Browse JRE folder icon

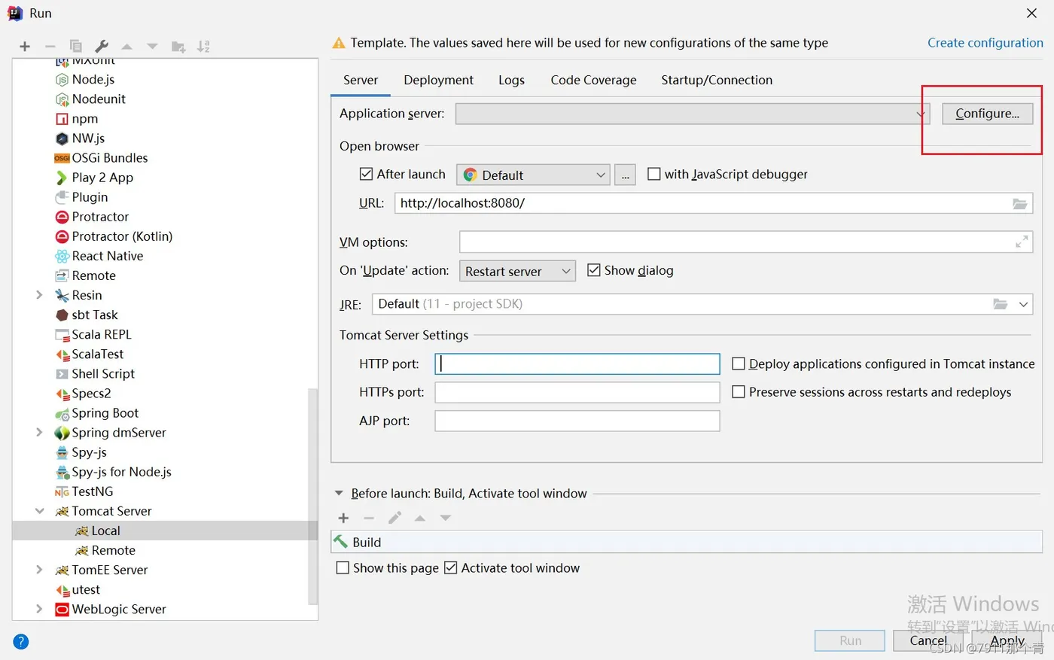click(x=1000, y=304)
